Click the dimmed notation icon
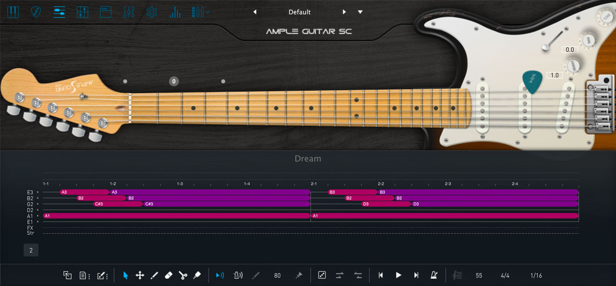 [457, 275]
